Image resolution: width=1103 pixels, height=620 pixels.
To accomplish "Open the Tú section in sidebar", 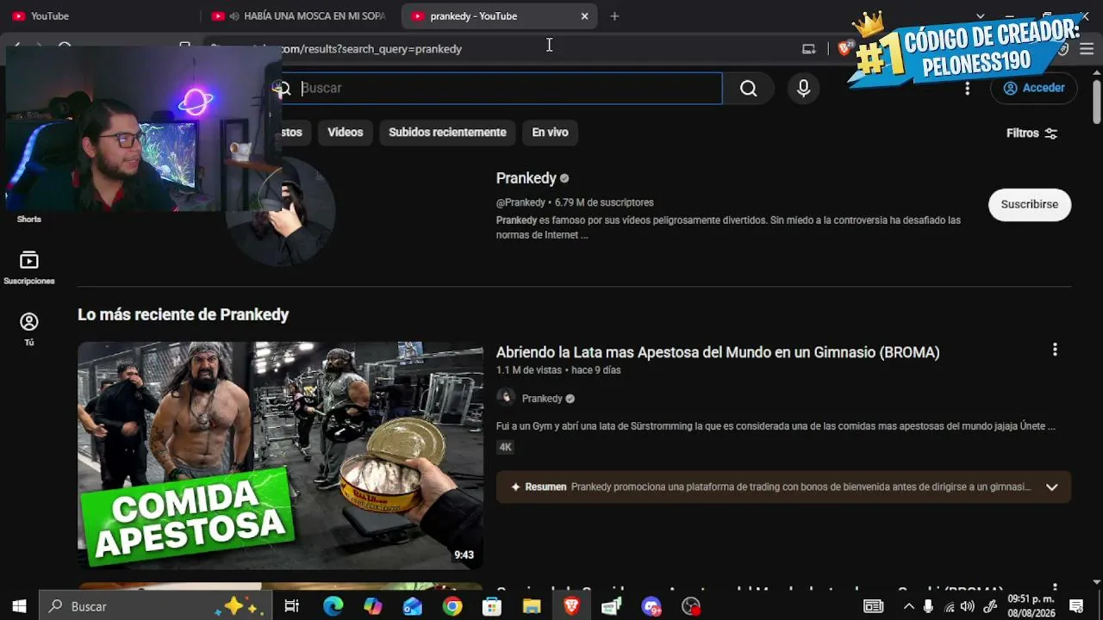I will click(29, 329).
